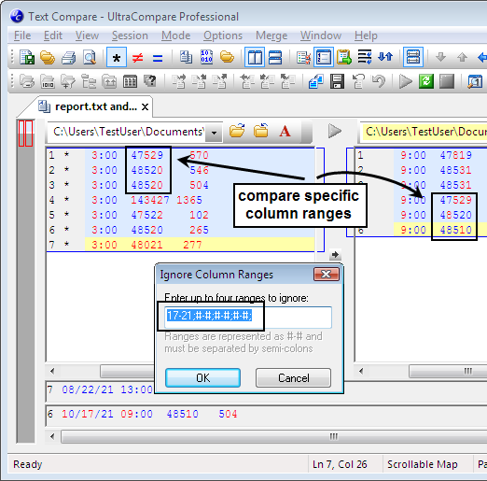Open the Help menu

click(366, 35)
